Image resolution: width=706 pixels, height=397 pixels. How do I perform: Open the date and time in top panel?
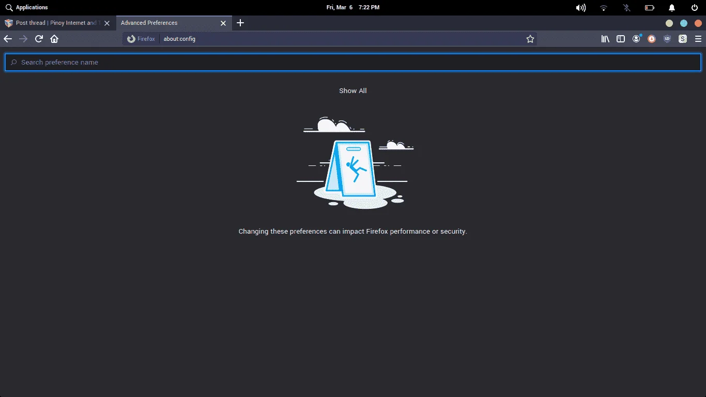click(x=353, y=8)
